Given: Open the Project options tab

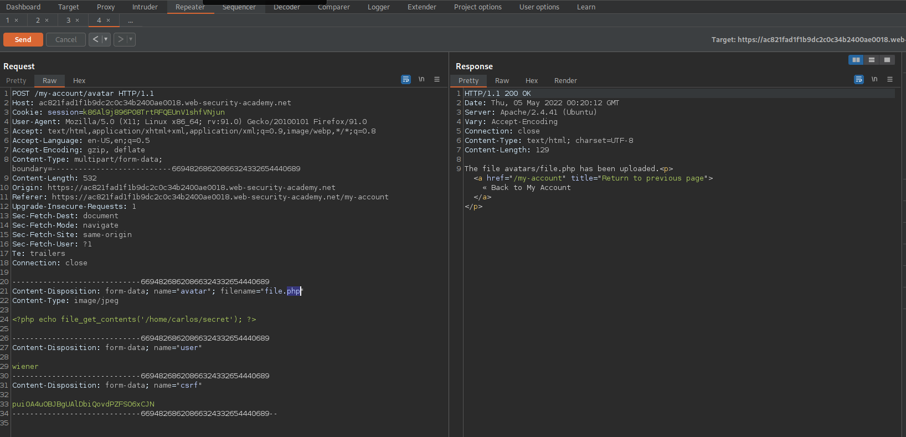Looking at the screenshot, I should pos(478,7).
